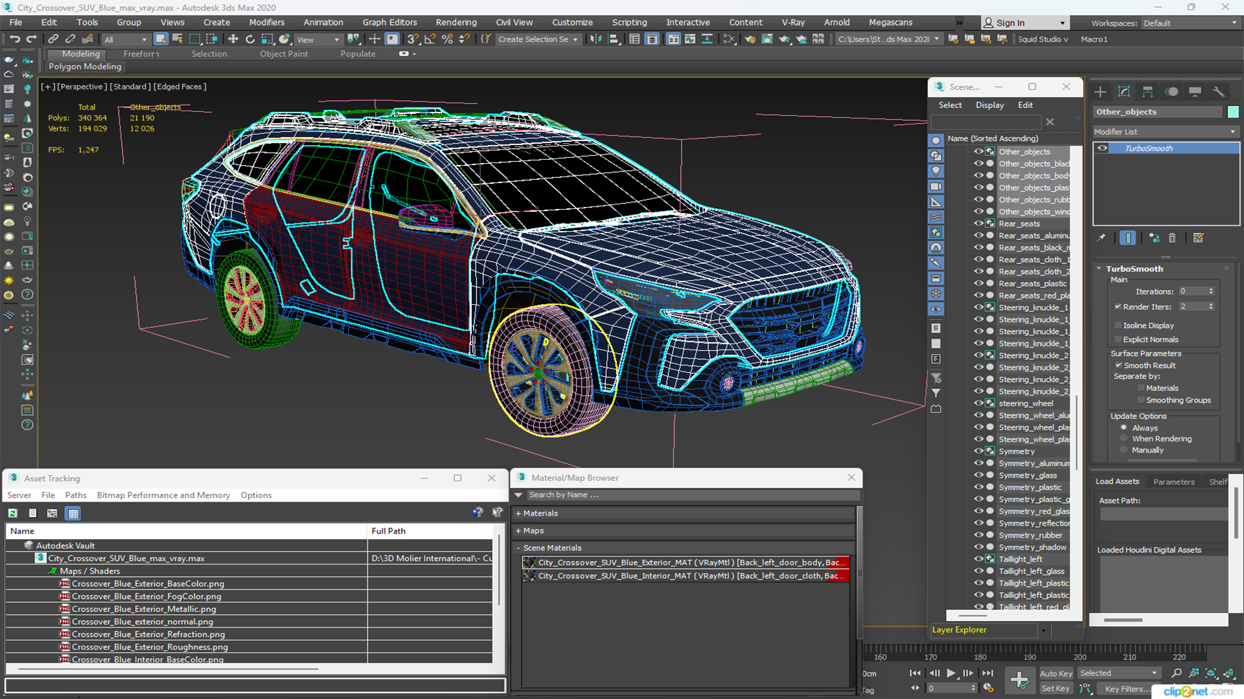The height and width of the screenshot is (699, 1244).
Task: Toggle TurboSmooth modifier eye visibility
Action: tap(1102, 148)
